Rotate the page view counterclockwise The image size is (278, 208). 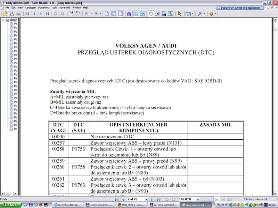pos(77,14)
